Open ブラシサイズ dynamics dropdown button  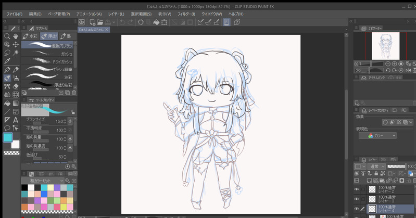coord(70,121)
